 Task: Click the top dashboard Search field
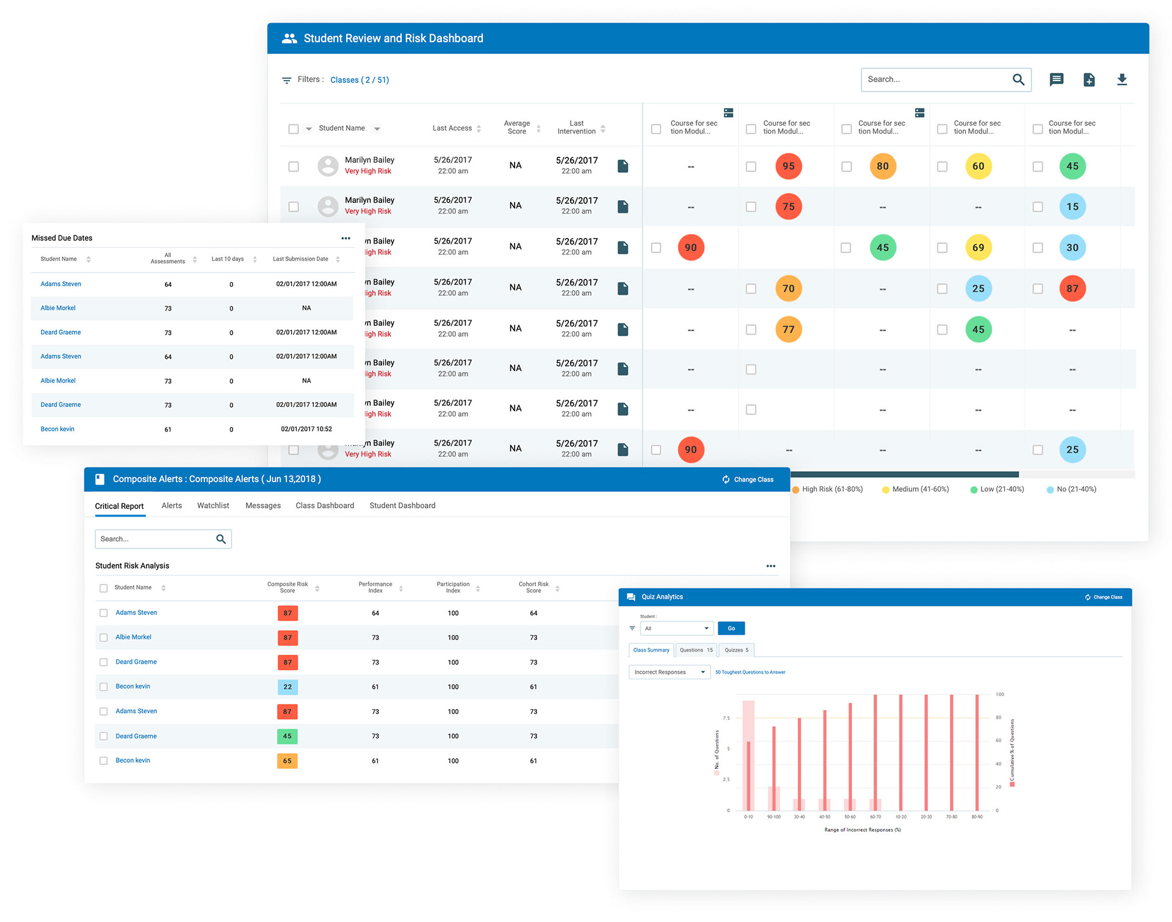(x=934, y=79)
